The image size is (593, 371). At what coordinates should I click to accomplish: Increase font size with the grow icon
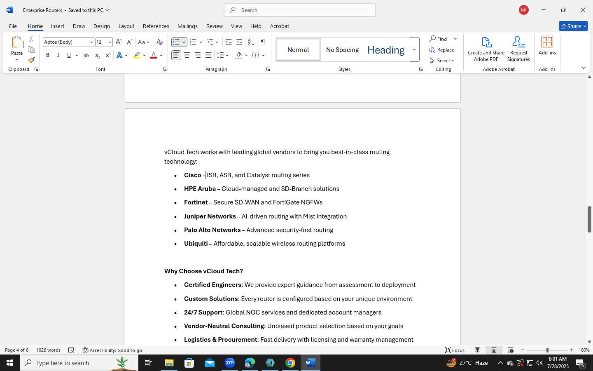coord(119,42)
